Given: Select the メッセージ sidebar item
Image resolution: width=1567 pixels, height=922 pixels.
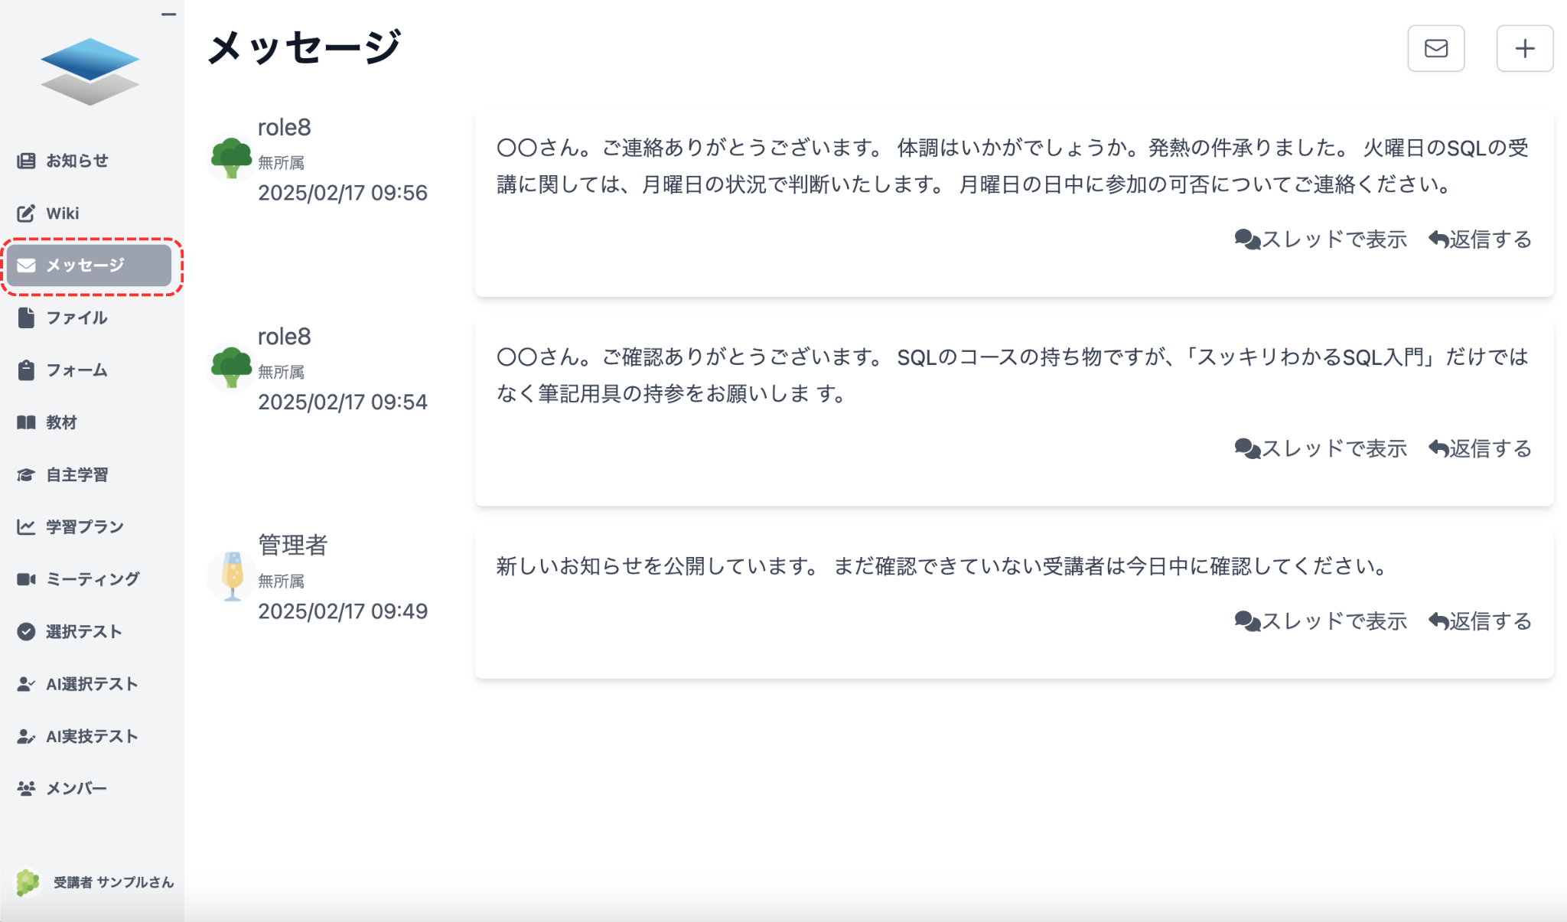Looking at the screenshot, I should tap(86, 266).
